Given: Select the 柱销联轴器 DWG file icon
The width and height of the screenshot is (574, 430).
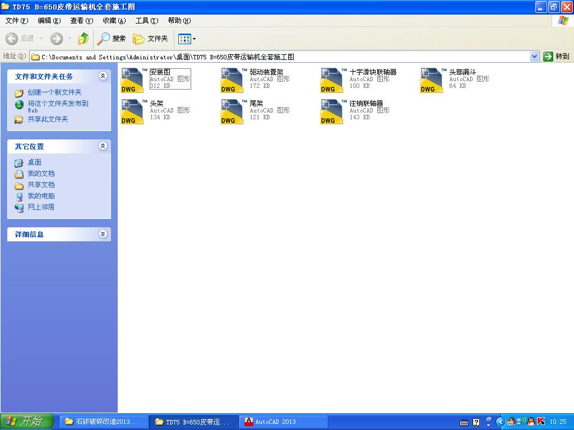Looking at the screenshot, I should 332,111.
